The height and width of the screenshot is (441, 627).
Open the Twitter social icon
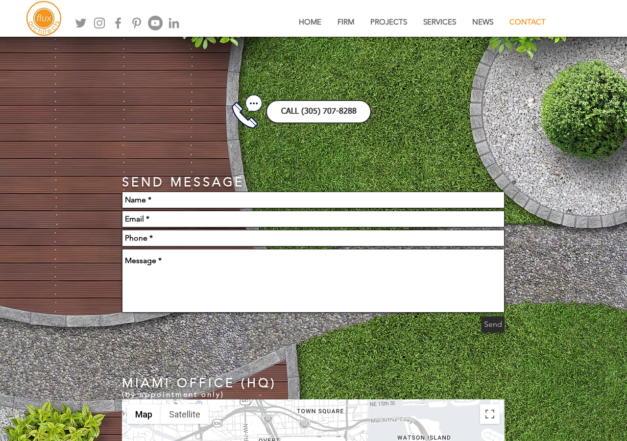[81, 23]
